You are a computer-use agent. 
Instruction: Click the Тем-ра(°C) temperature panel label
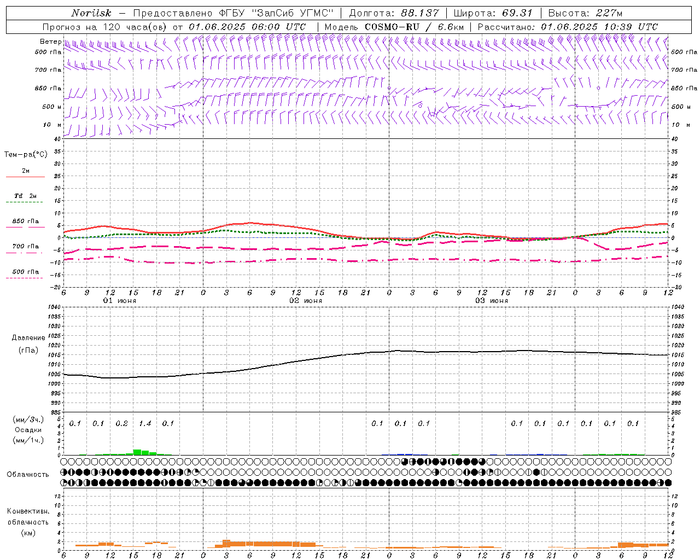coord(26,155)
